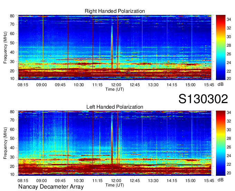Screen dimensions: 235x191
Task: Click '12:45' tick on left-handed time axis
Action: point(134,181)
